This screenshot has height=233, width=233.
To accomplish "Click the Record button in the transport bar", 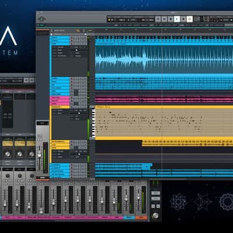I will [x=183, y=19].
